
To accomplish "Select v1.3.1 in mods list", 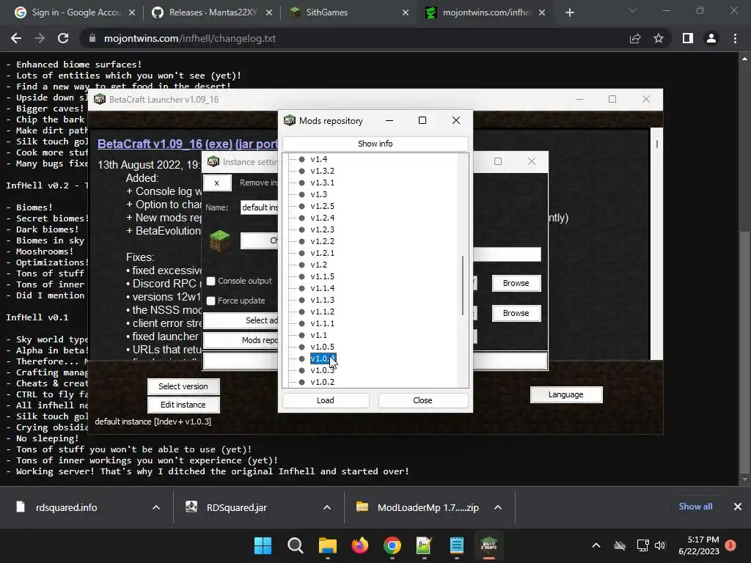I will [x=323, y=183].
